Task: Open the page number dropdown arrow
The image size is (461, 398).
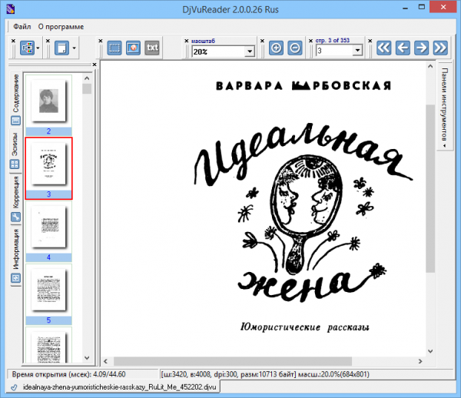Action: click(x=357, y=51)
